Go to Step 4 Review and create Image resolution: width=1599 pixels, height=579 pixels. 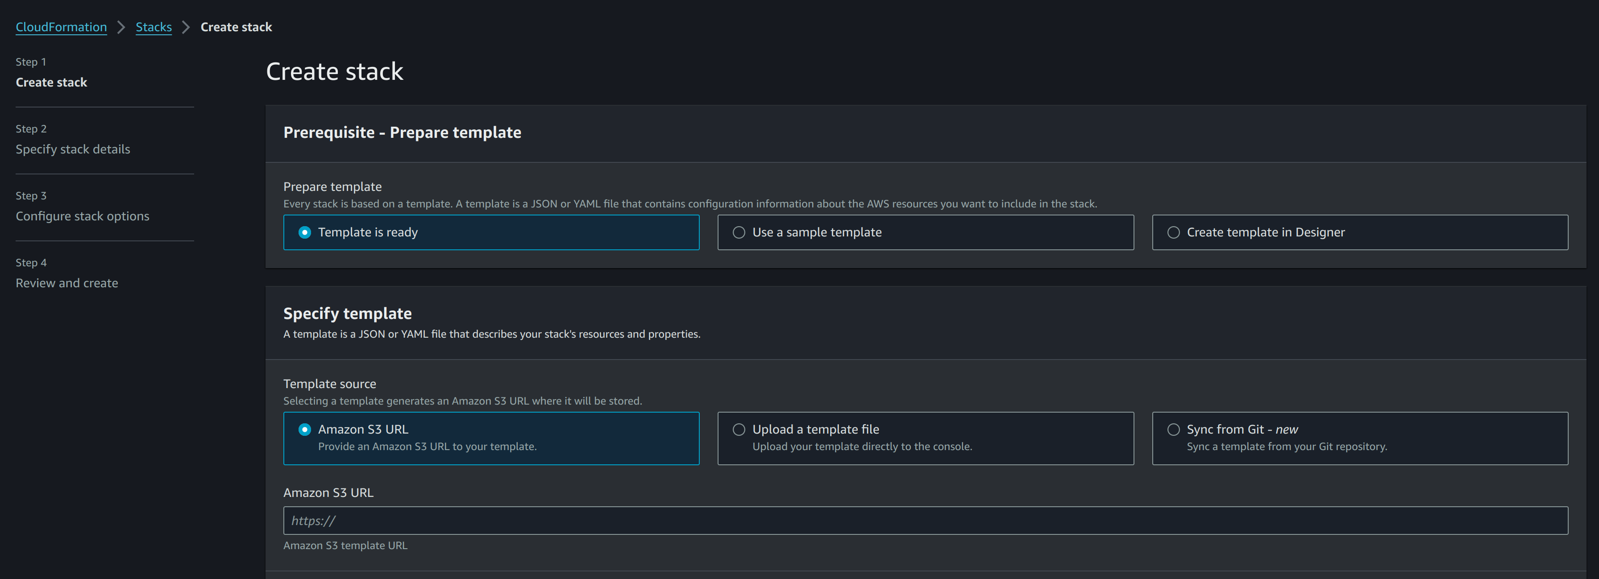pyautogui.click(x=66, y=283)
